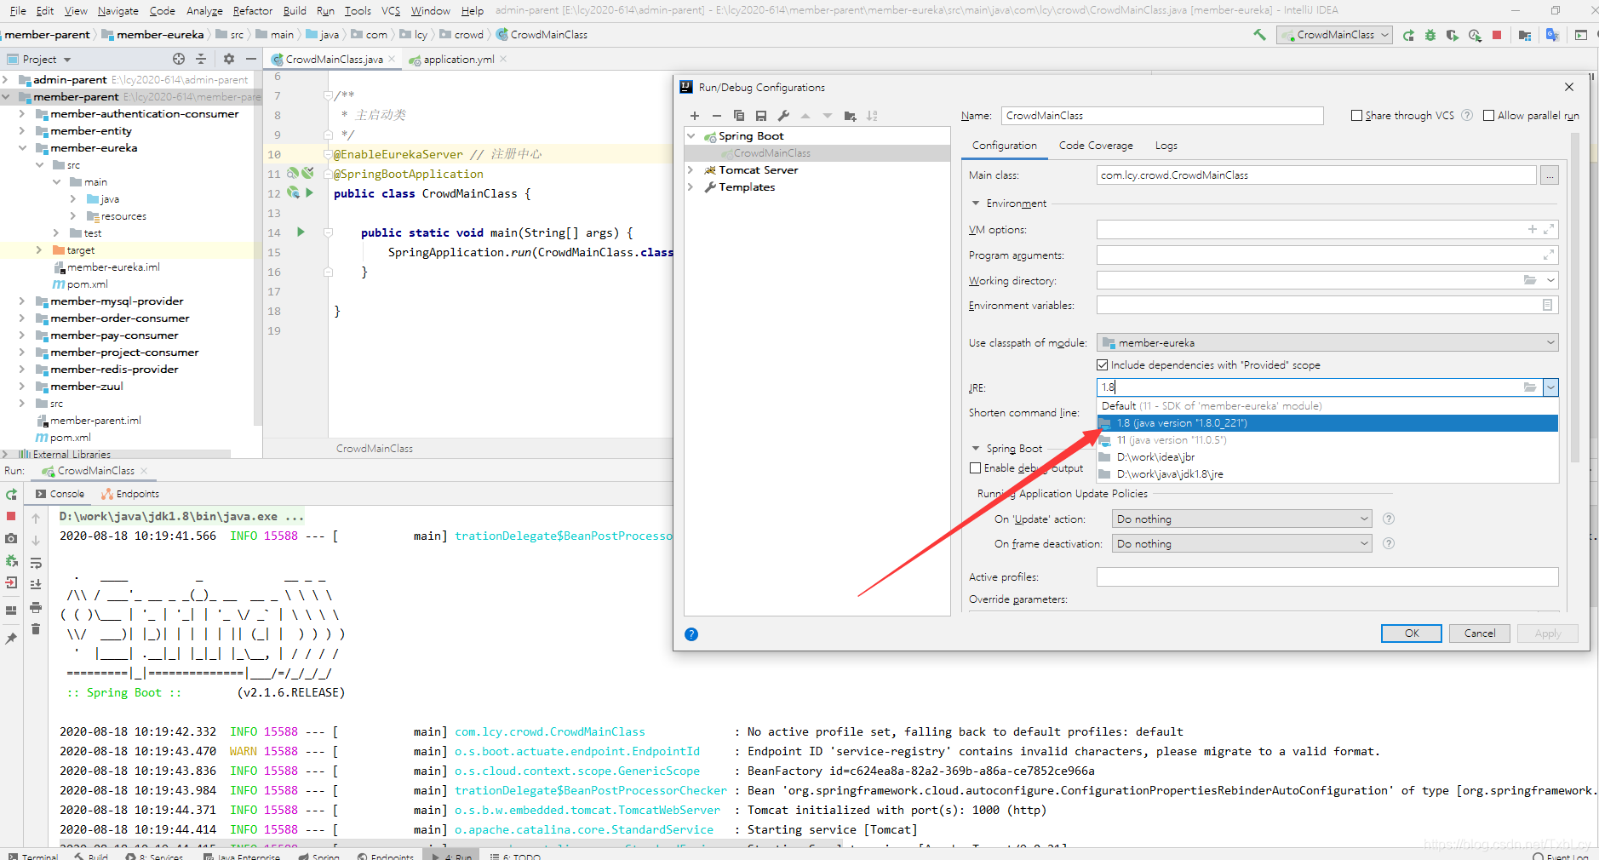Rerun CrowdMainClass from main toolbar
This screenshot has width=1599, height=860.
tap(1408, 35)
